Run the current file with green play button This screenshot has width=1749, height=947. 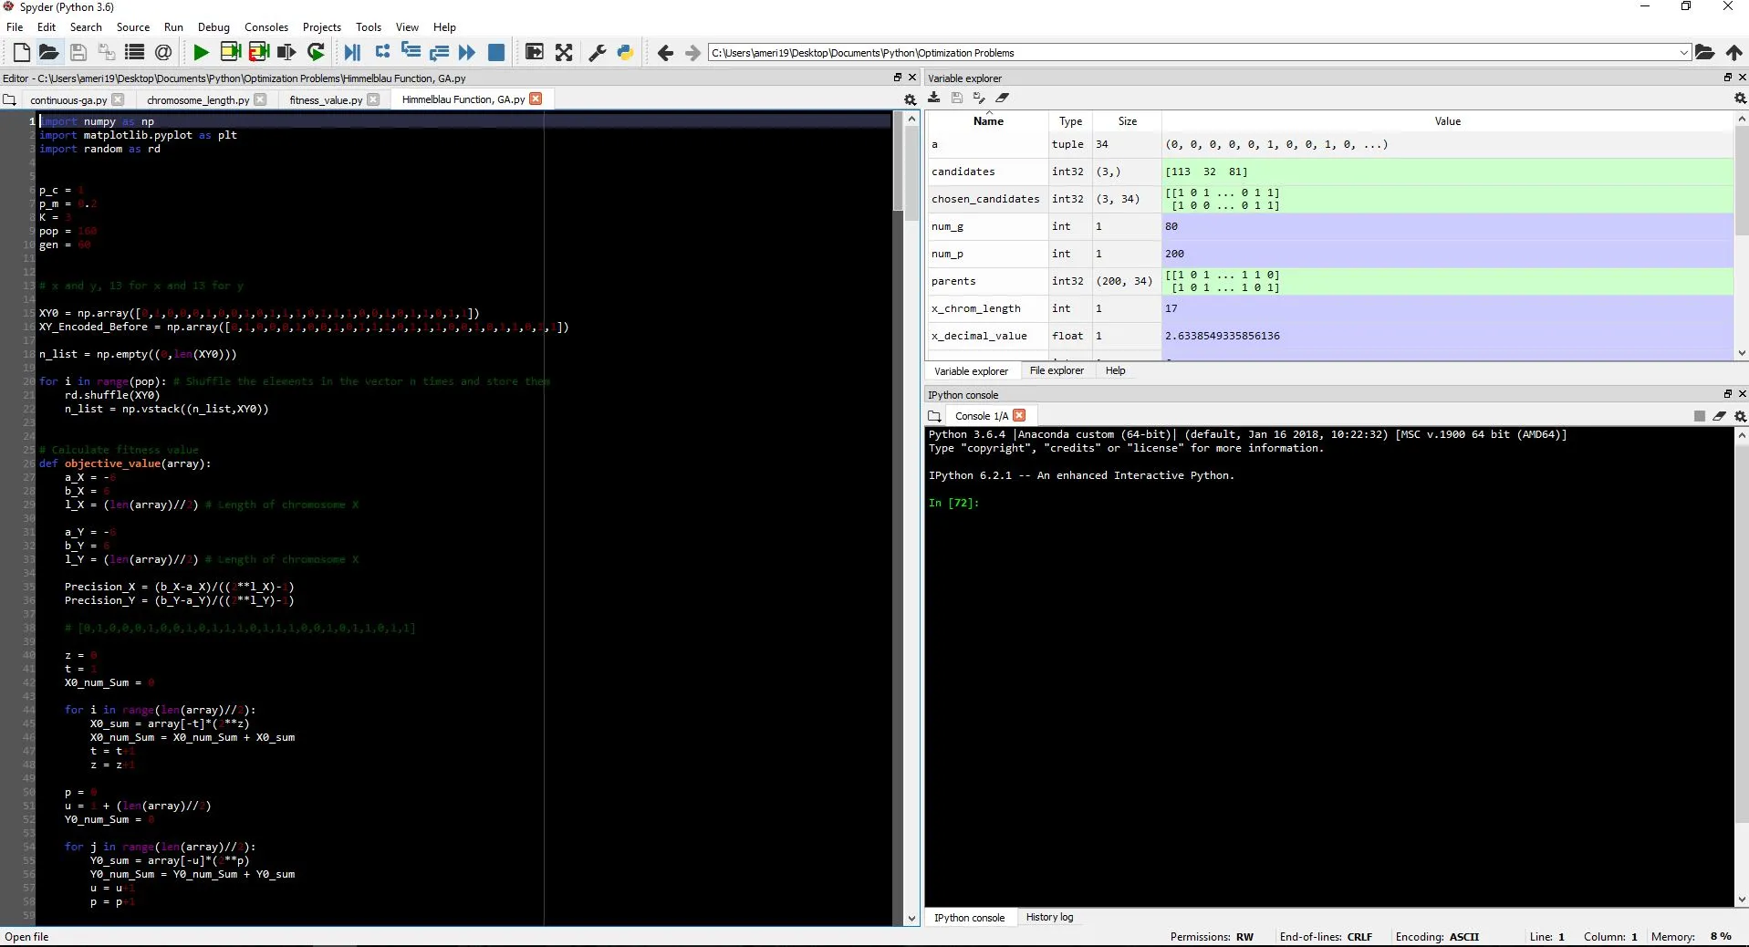(x=201, y=53)
